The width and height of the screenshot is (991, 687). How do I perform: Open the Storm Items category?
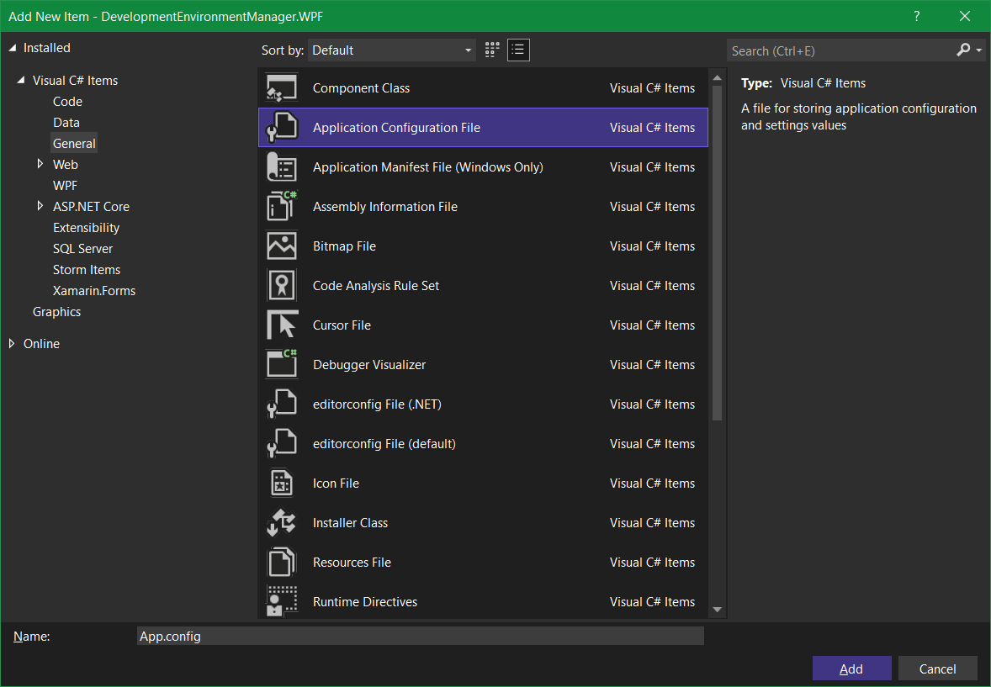point(87,269)
